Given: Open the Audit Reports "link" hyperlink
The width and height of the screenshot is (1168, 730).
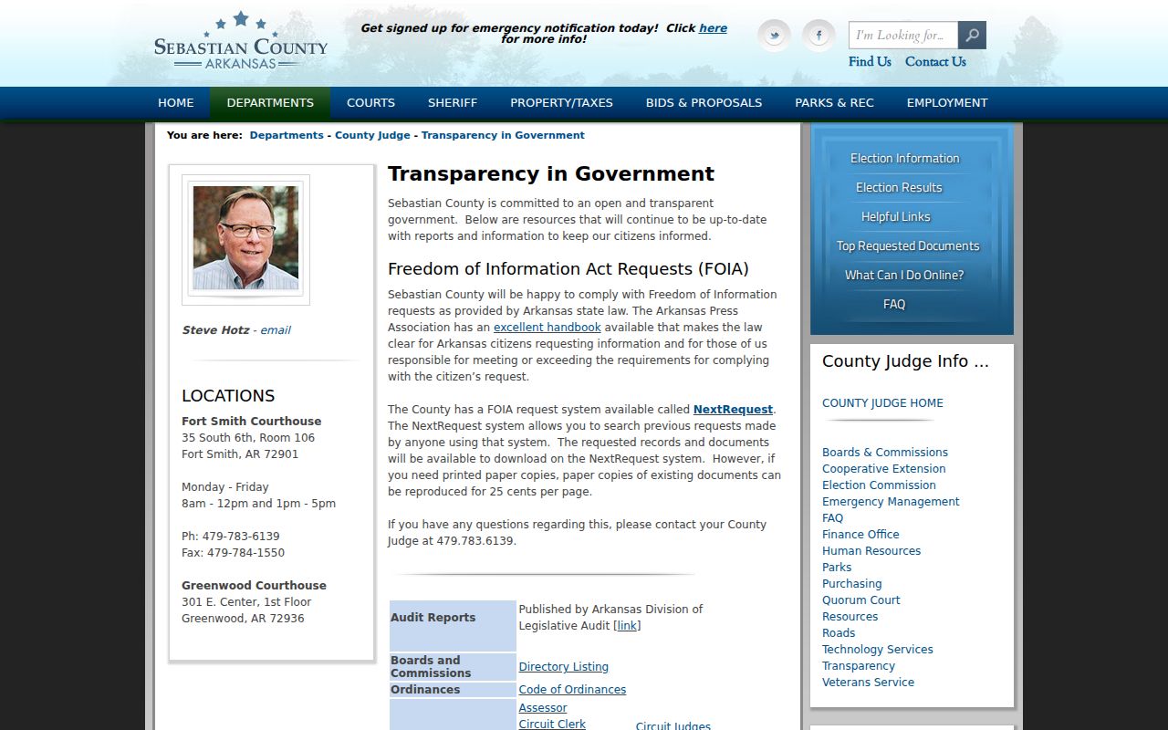Looking at the screenshot, I should click(627, 626).
